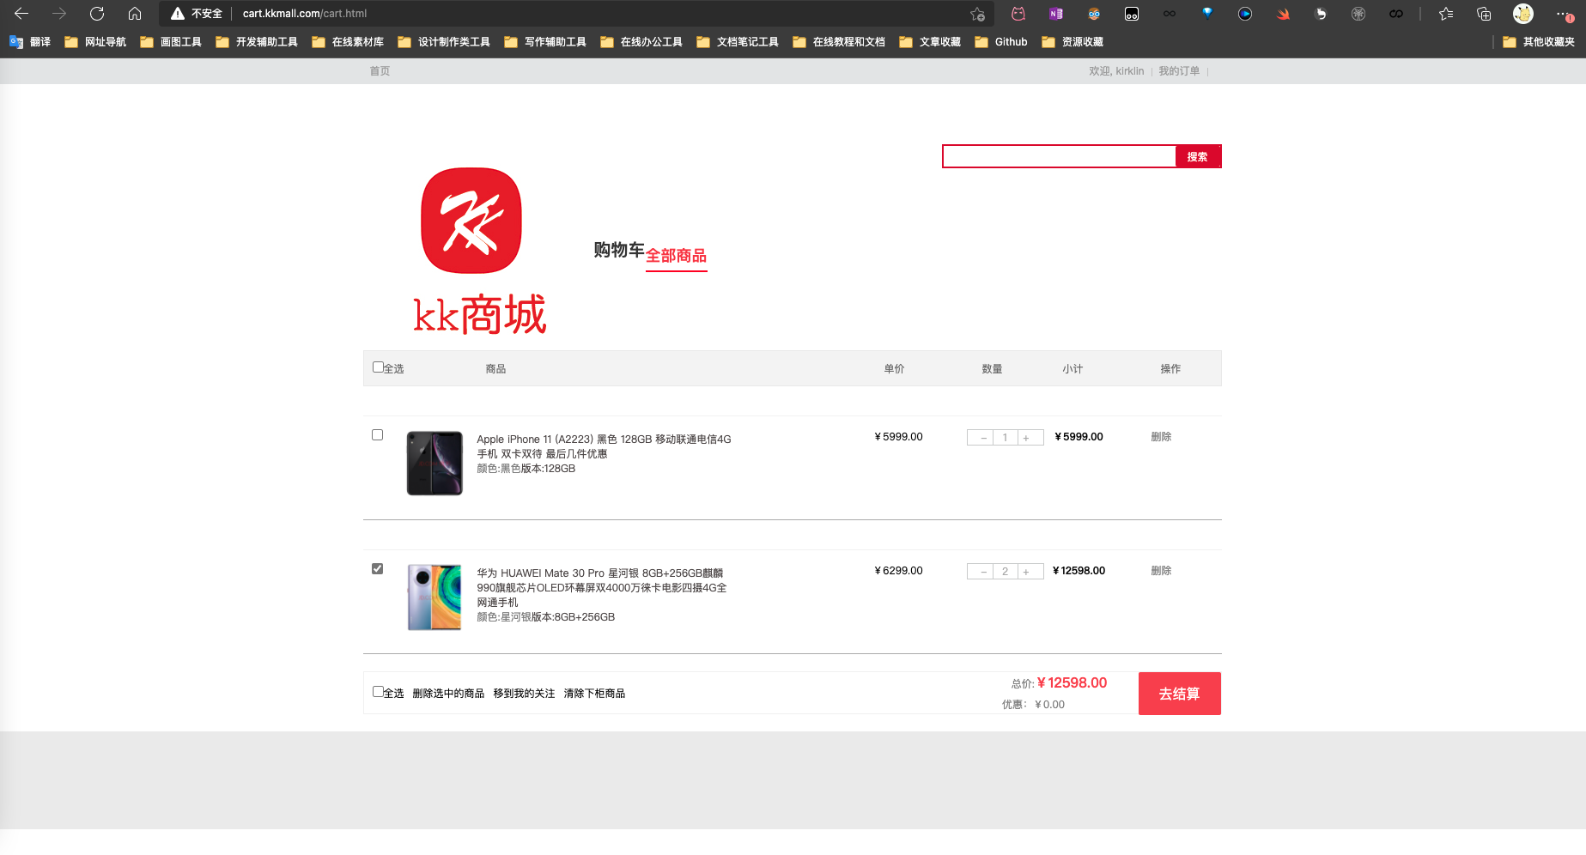Screen dimensions: 1586x855
Task: Go back using the browser back arrow
Action: [x=21, y=14]
